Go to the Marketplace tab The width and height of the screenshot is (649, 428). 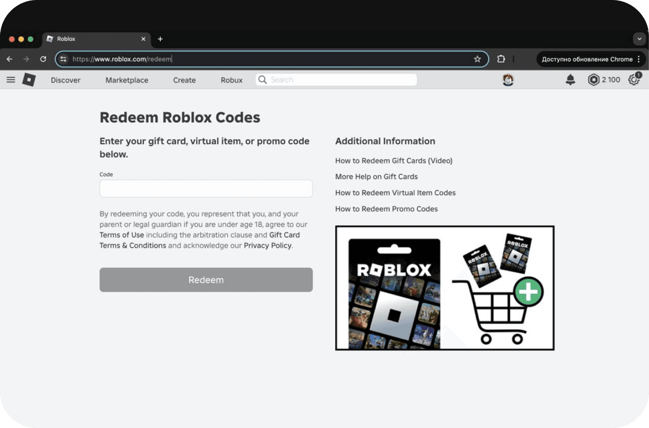(126, 80)
